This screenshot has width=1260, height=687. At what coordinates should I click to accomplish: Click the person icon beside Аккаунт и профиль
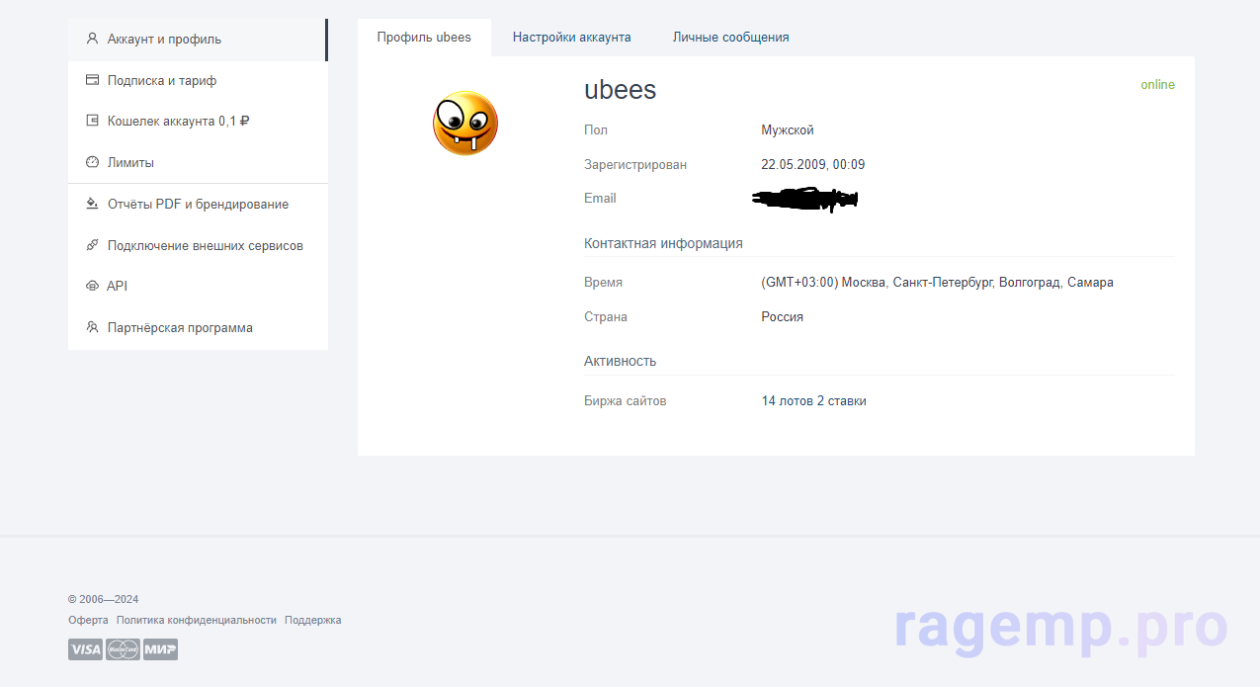[x=92, y=40]
